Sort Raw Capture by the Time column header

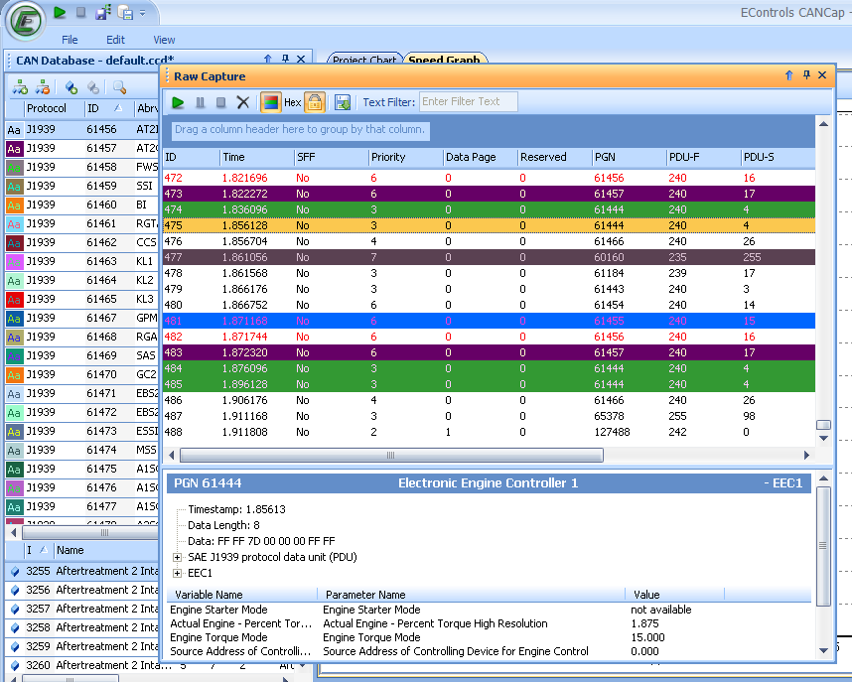tap(257, 157)
